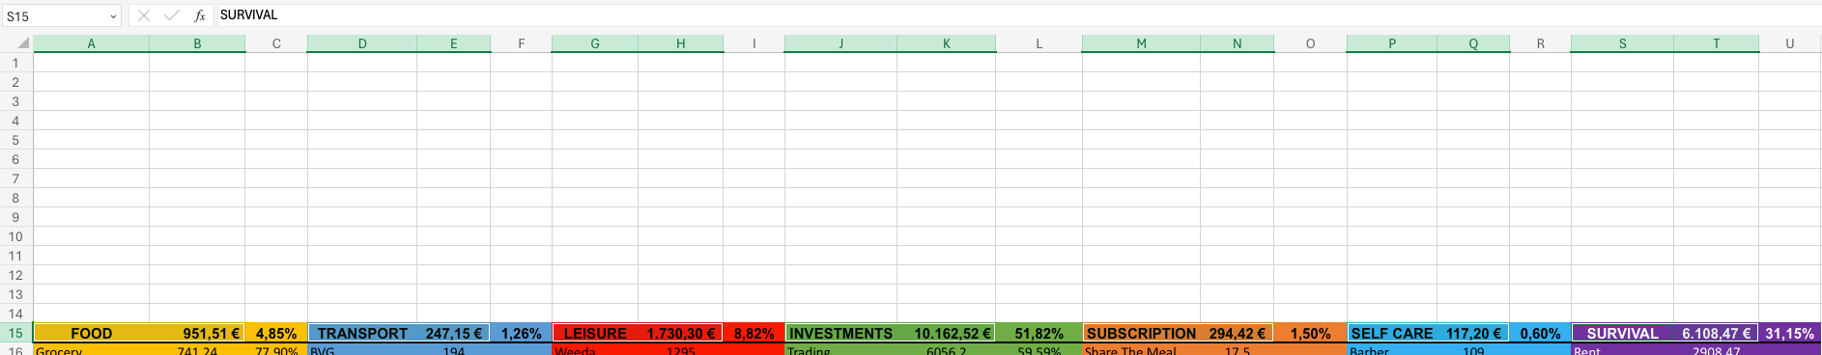Select column J header
The width and height of the screenshot is (1822, 355).
click(840, 43)
